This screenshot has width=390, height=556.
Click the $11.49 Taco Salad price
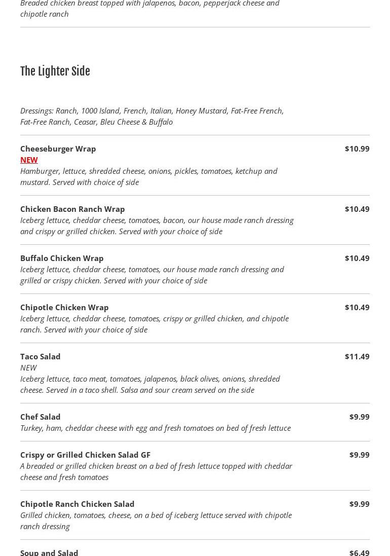(357, 356)
